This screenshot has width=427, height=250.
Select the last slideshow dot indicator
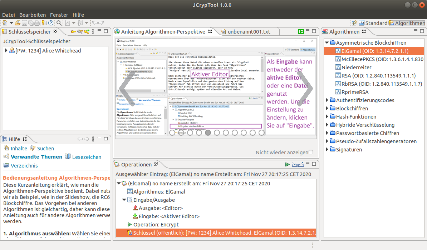(261, 132)
